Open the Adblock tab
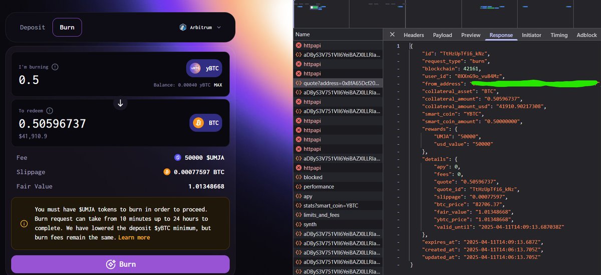Screen dimensions: 601x275 point(586,35)
